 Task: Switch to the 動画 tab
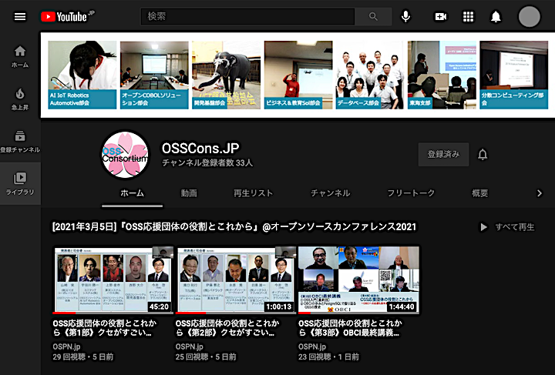click(189, 193)
